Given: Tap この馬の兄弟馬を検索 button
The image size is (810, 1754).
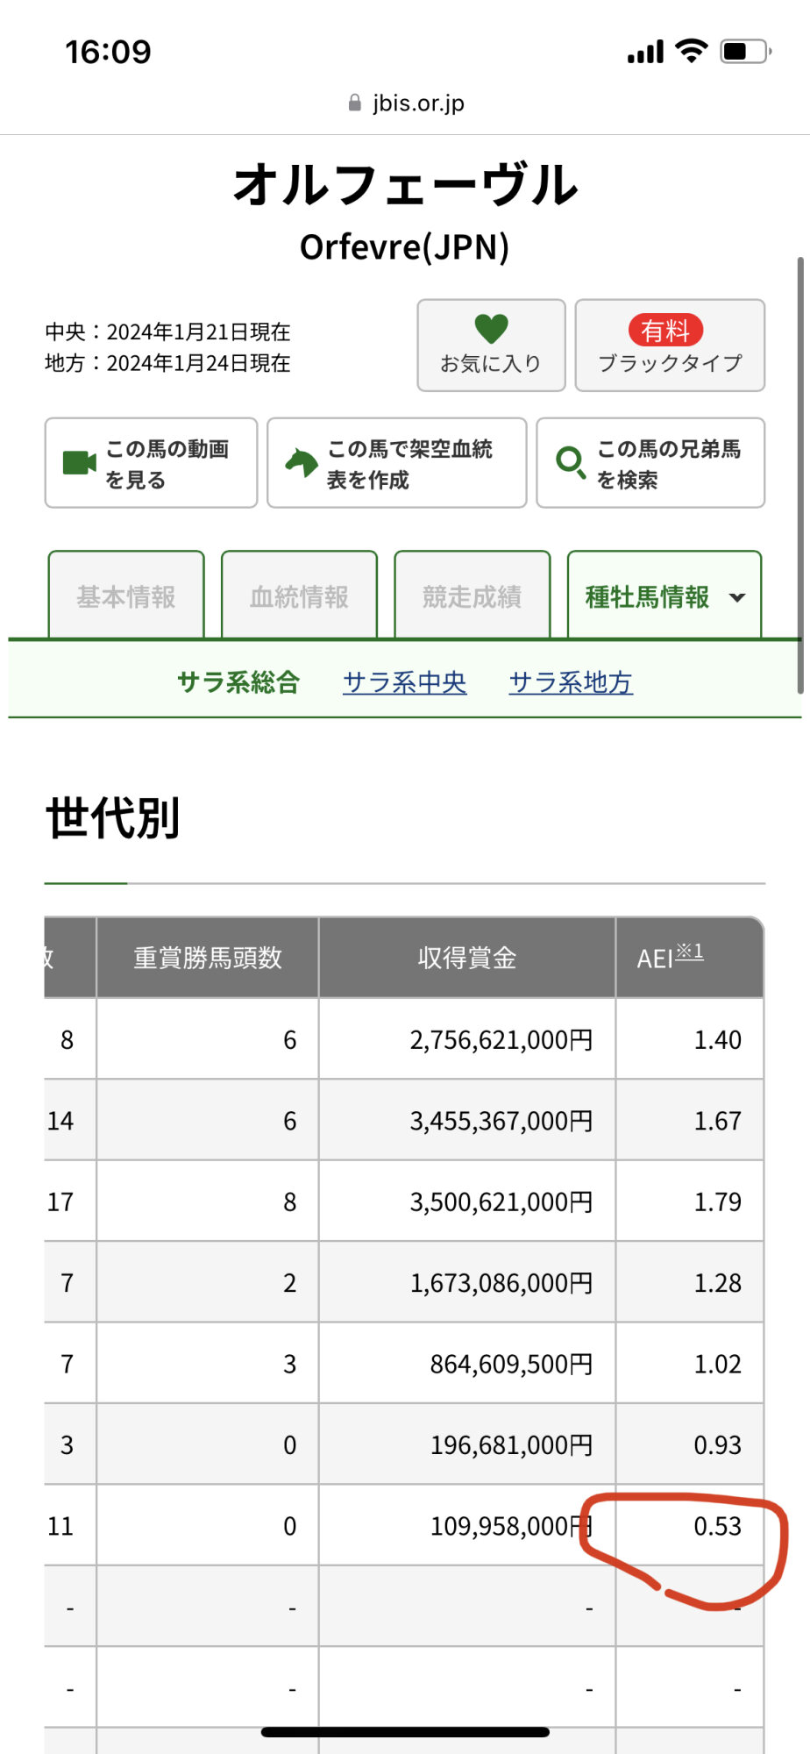Looking at the screenshot, I should (x=650, y=463).
